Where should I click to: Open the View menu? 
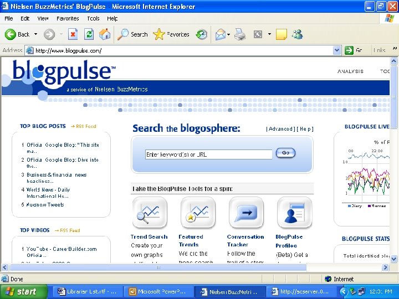[x=43, y=18]
